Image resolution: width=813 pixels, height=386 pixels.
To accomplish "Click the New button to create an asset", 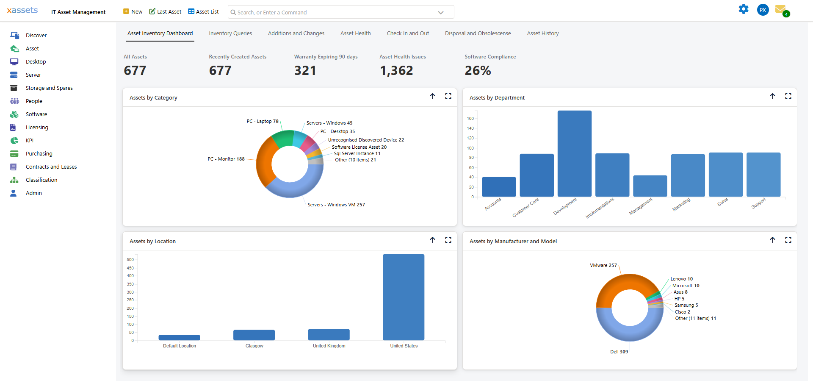I will (x=133, y=11).
